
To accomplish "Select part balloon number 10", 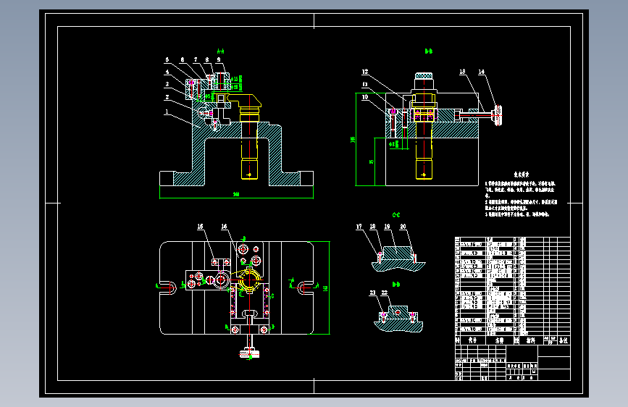I will (x=365, y=97).
